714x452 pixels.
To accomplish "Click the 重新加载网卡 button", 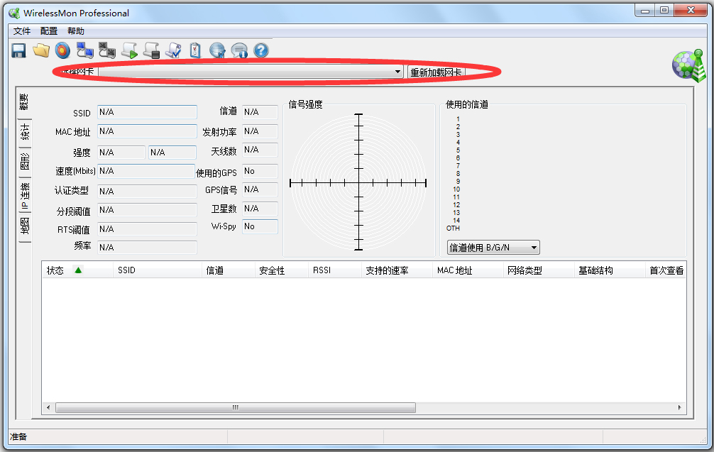I will point(436,72).
